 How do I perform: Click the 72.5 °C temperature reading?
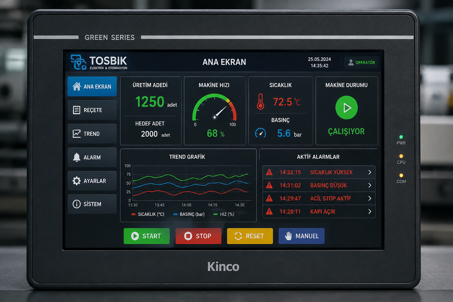(286, 102)
